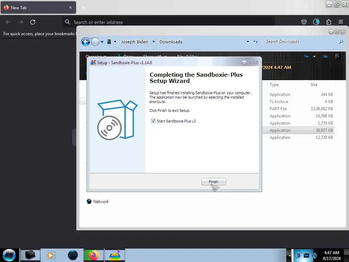Click dark globe taskbar icon
The image size is (349, 262).
pyautogui.click(x=73, y=255)
